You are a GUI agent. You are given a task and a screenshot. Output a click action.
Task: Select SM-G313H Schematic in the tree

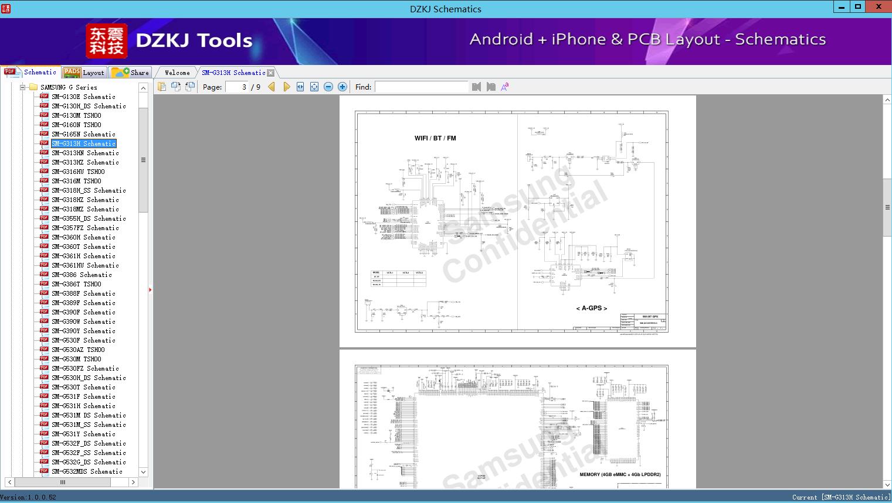click(x=83, y=143)
